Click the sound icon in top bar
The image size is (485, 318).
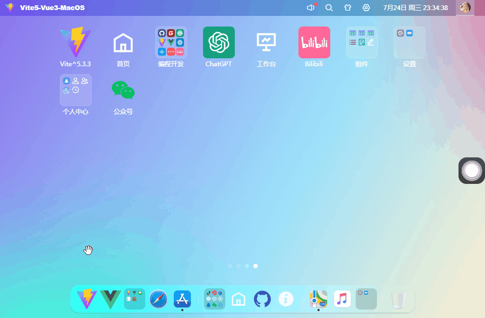(311, 8)
